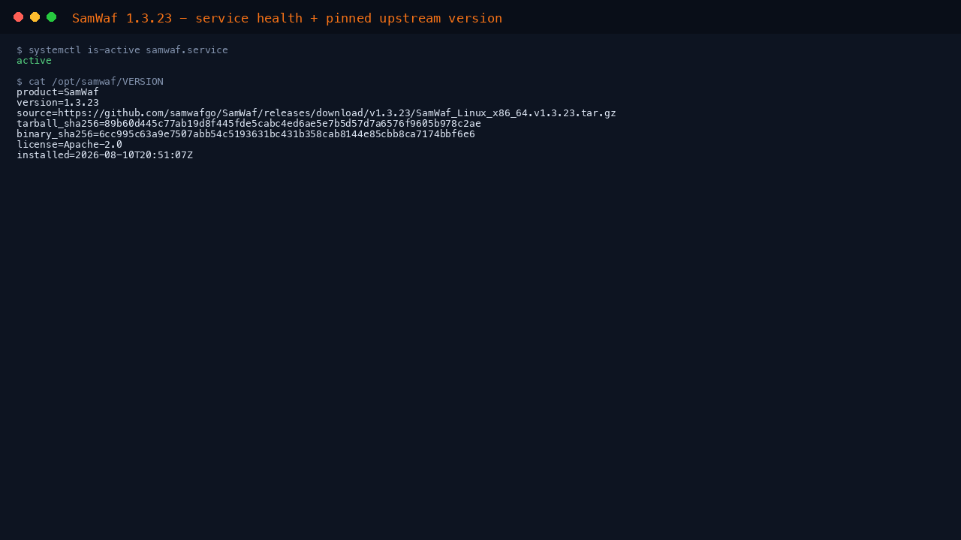This screenshot has height=540, width=961.
Task: Click the "installed=2026-08-10T20:51:07Z" line
Action: click(104, 155)
